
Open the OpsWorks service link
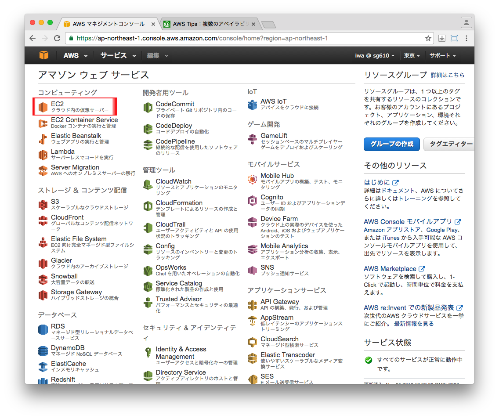pyautogui.click(x=171, y=267)
